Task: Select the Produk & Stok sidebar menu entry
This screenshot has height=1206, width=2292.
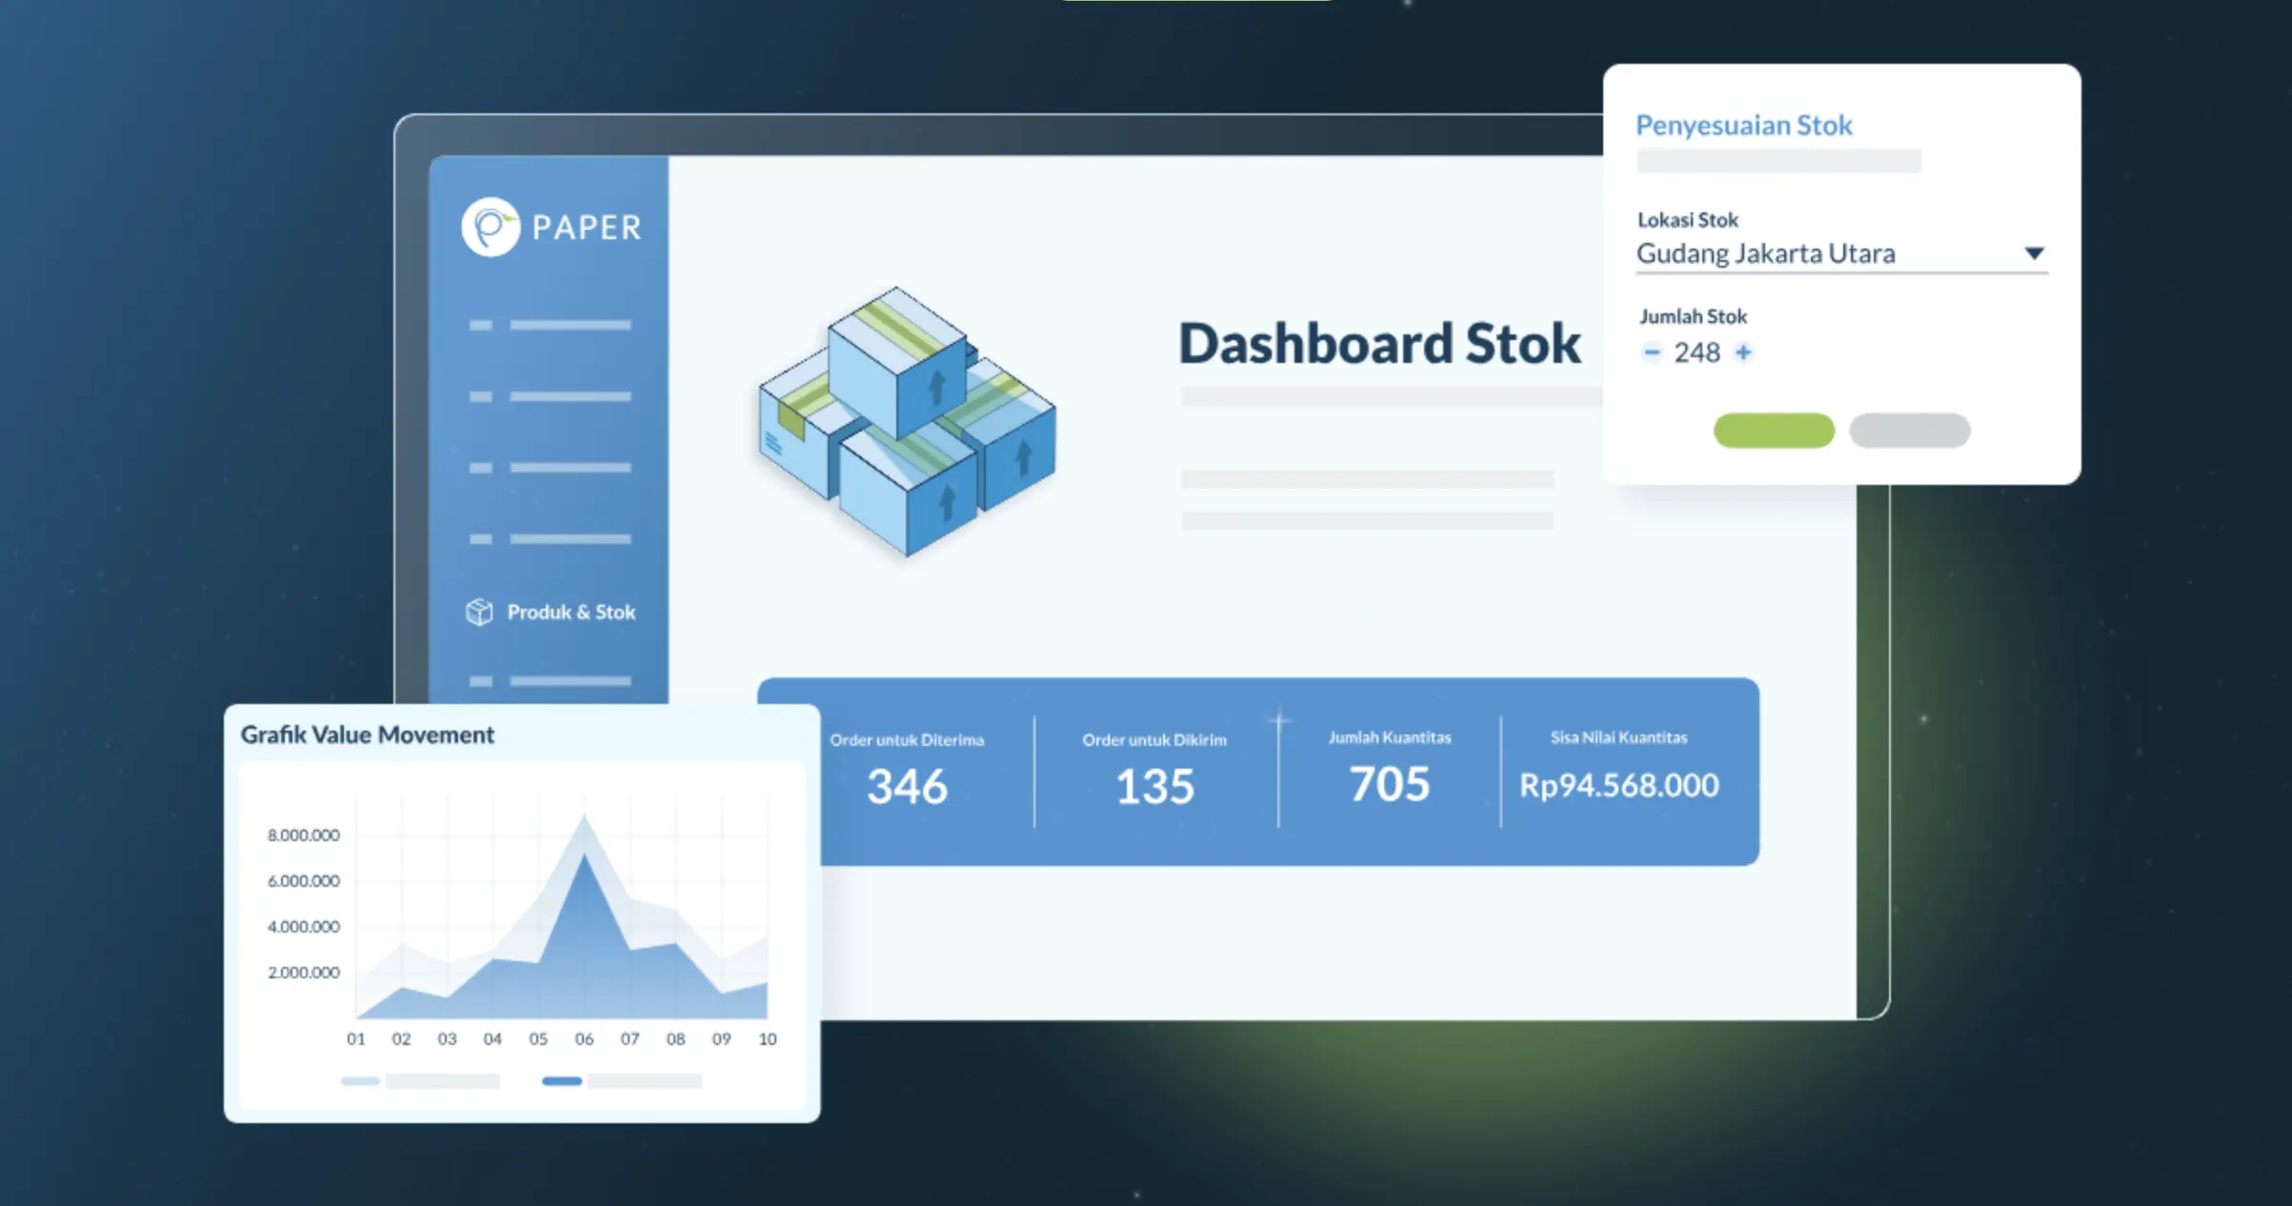Action: [571, 612]
